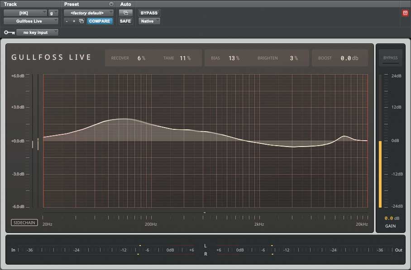The image size is (411, 270).
Task: Click the EQ curve peak near 100Hz
Action: [x=124, y=119]
